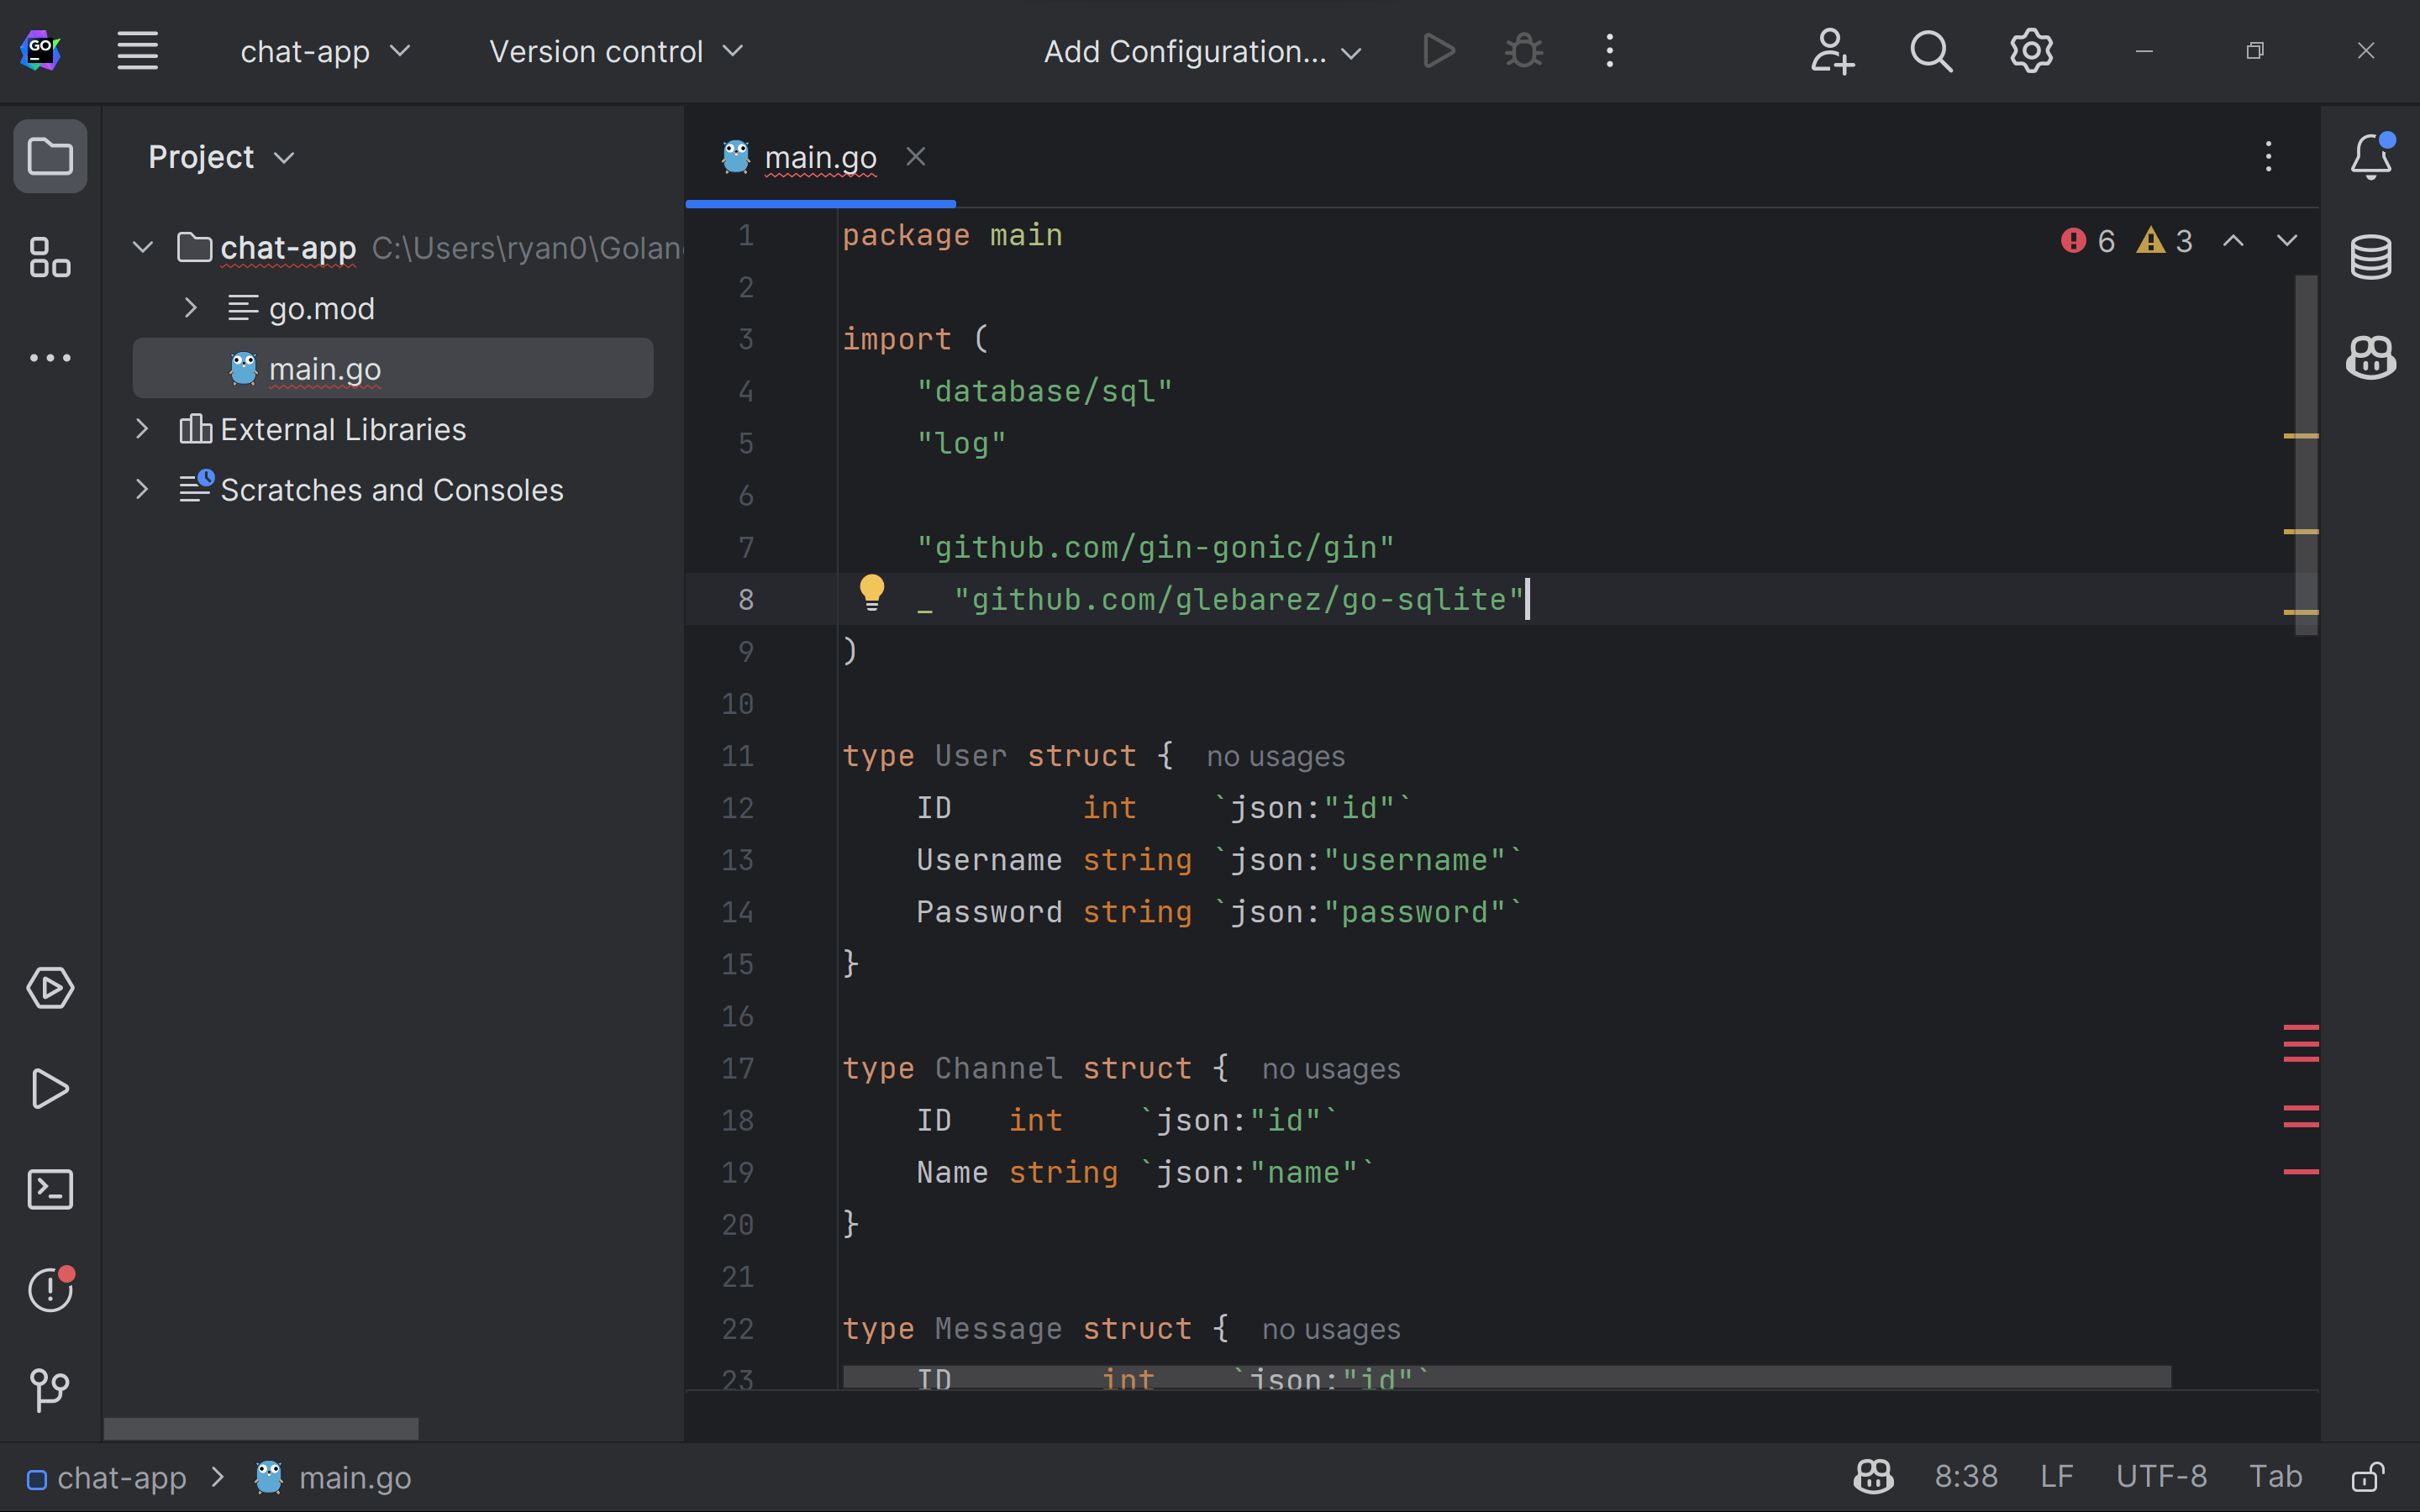This screenshot has width=2420, height=1512.
Task: Open the Add Configuration dropdown
Action: pyautogui.click(x=1202, y=51)
